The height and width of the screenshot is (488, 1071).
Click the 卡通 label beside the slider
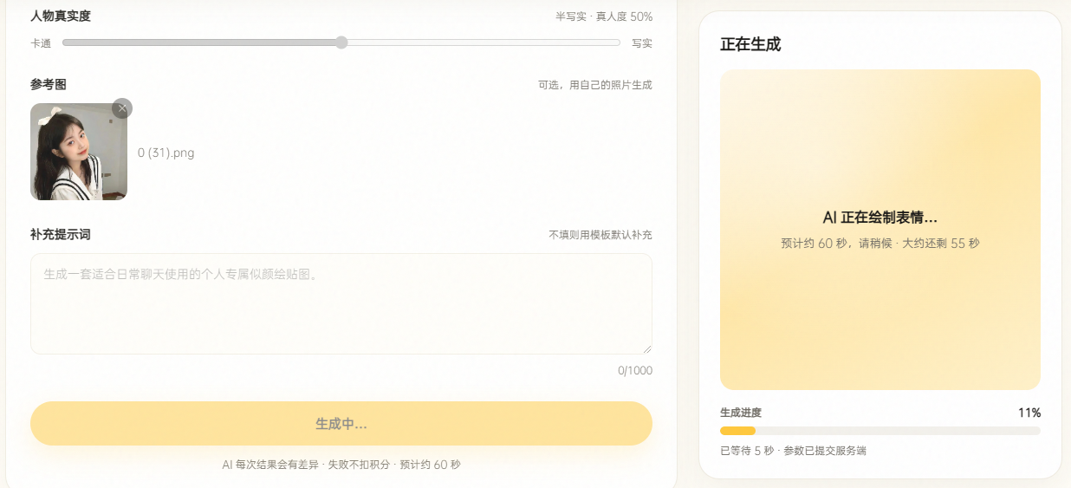pos(41,43)
